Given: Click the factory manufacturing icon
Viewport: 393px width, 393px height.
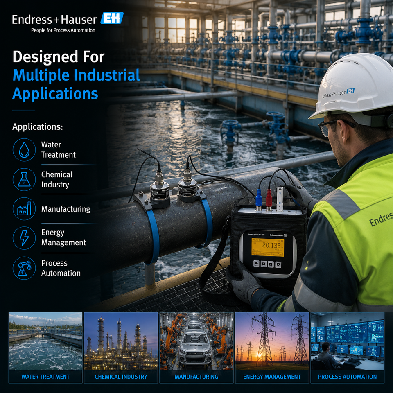Looking at the screenshot, I should tap(24, 209).
